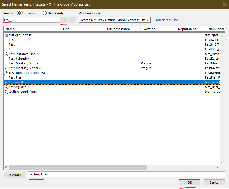Click the horizontal scrollbar left arrow
Screen dimensions: 229x189
coord(6,167)
